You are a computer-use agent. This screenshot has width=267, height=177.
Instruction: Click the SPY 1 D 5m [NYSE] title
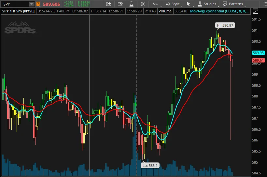18,11
